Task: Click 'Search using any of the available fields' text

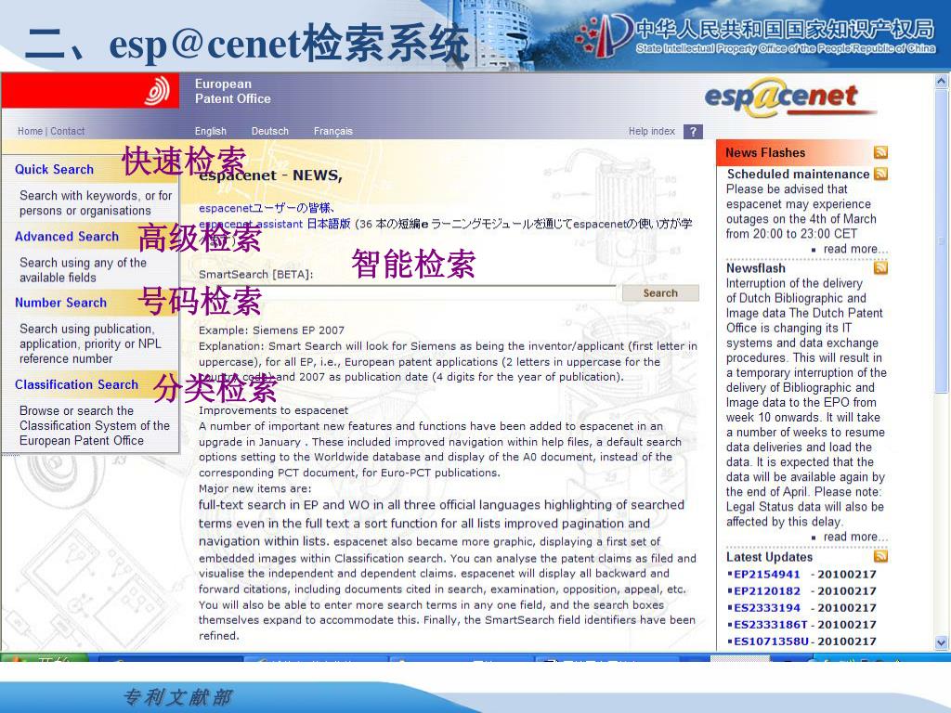Action: coord(83,270)
